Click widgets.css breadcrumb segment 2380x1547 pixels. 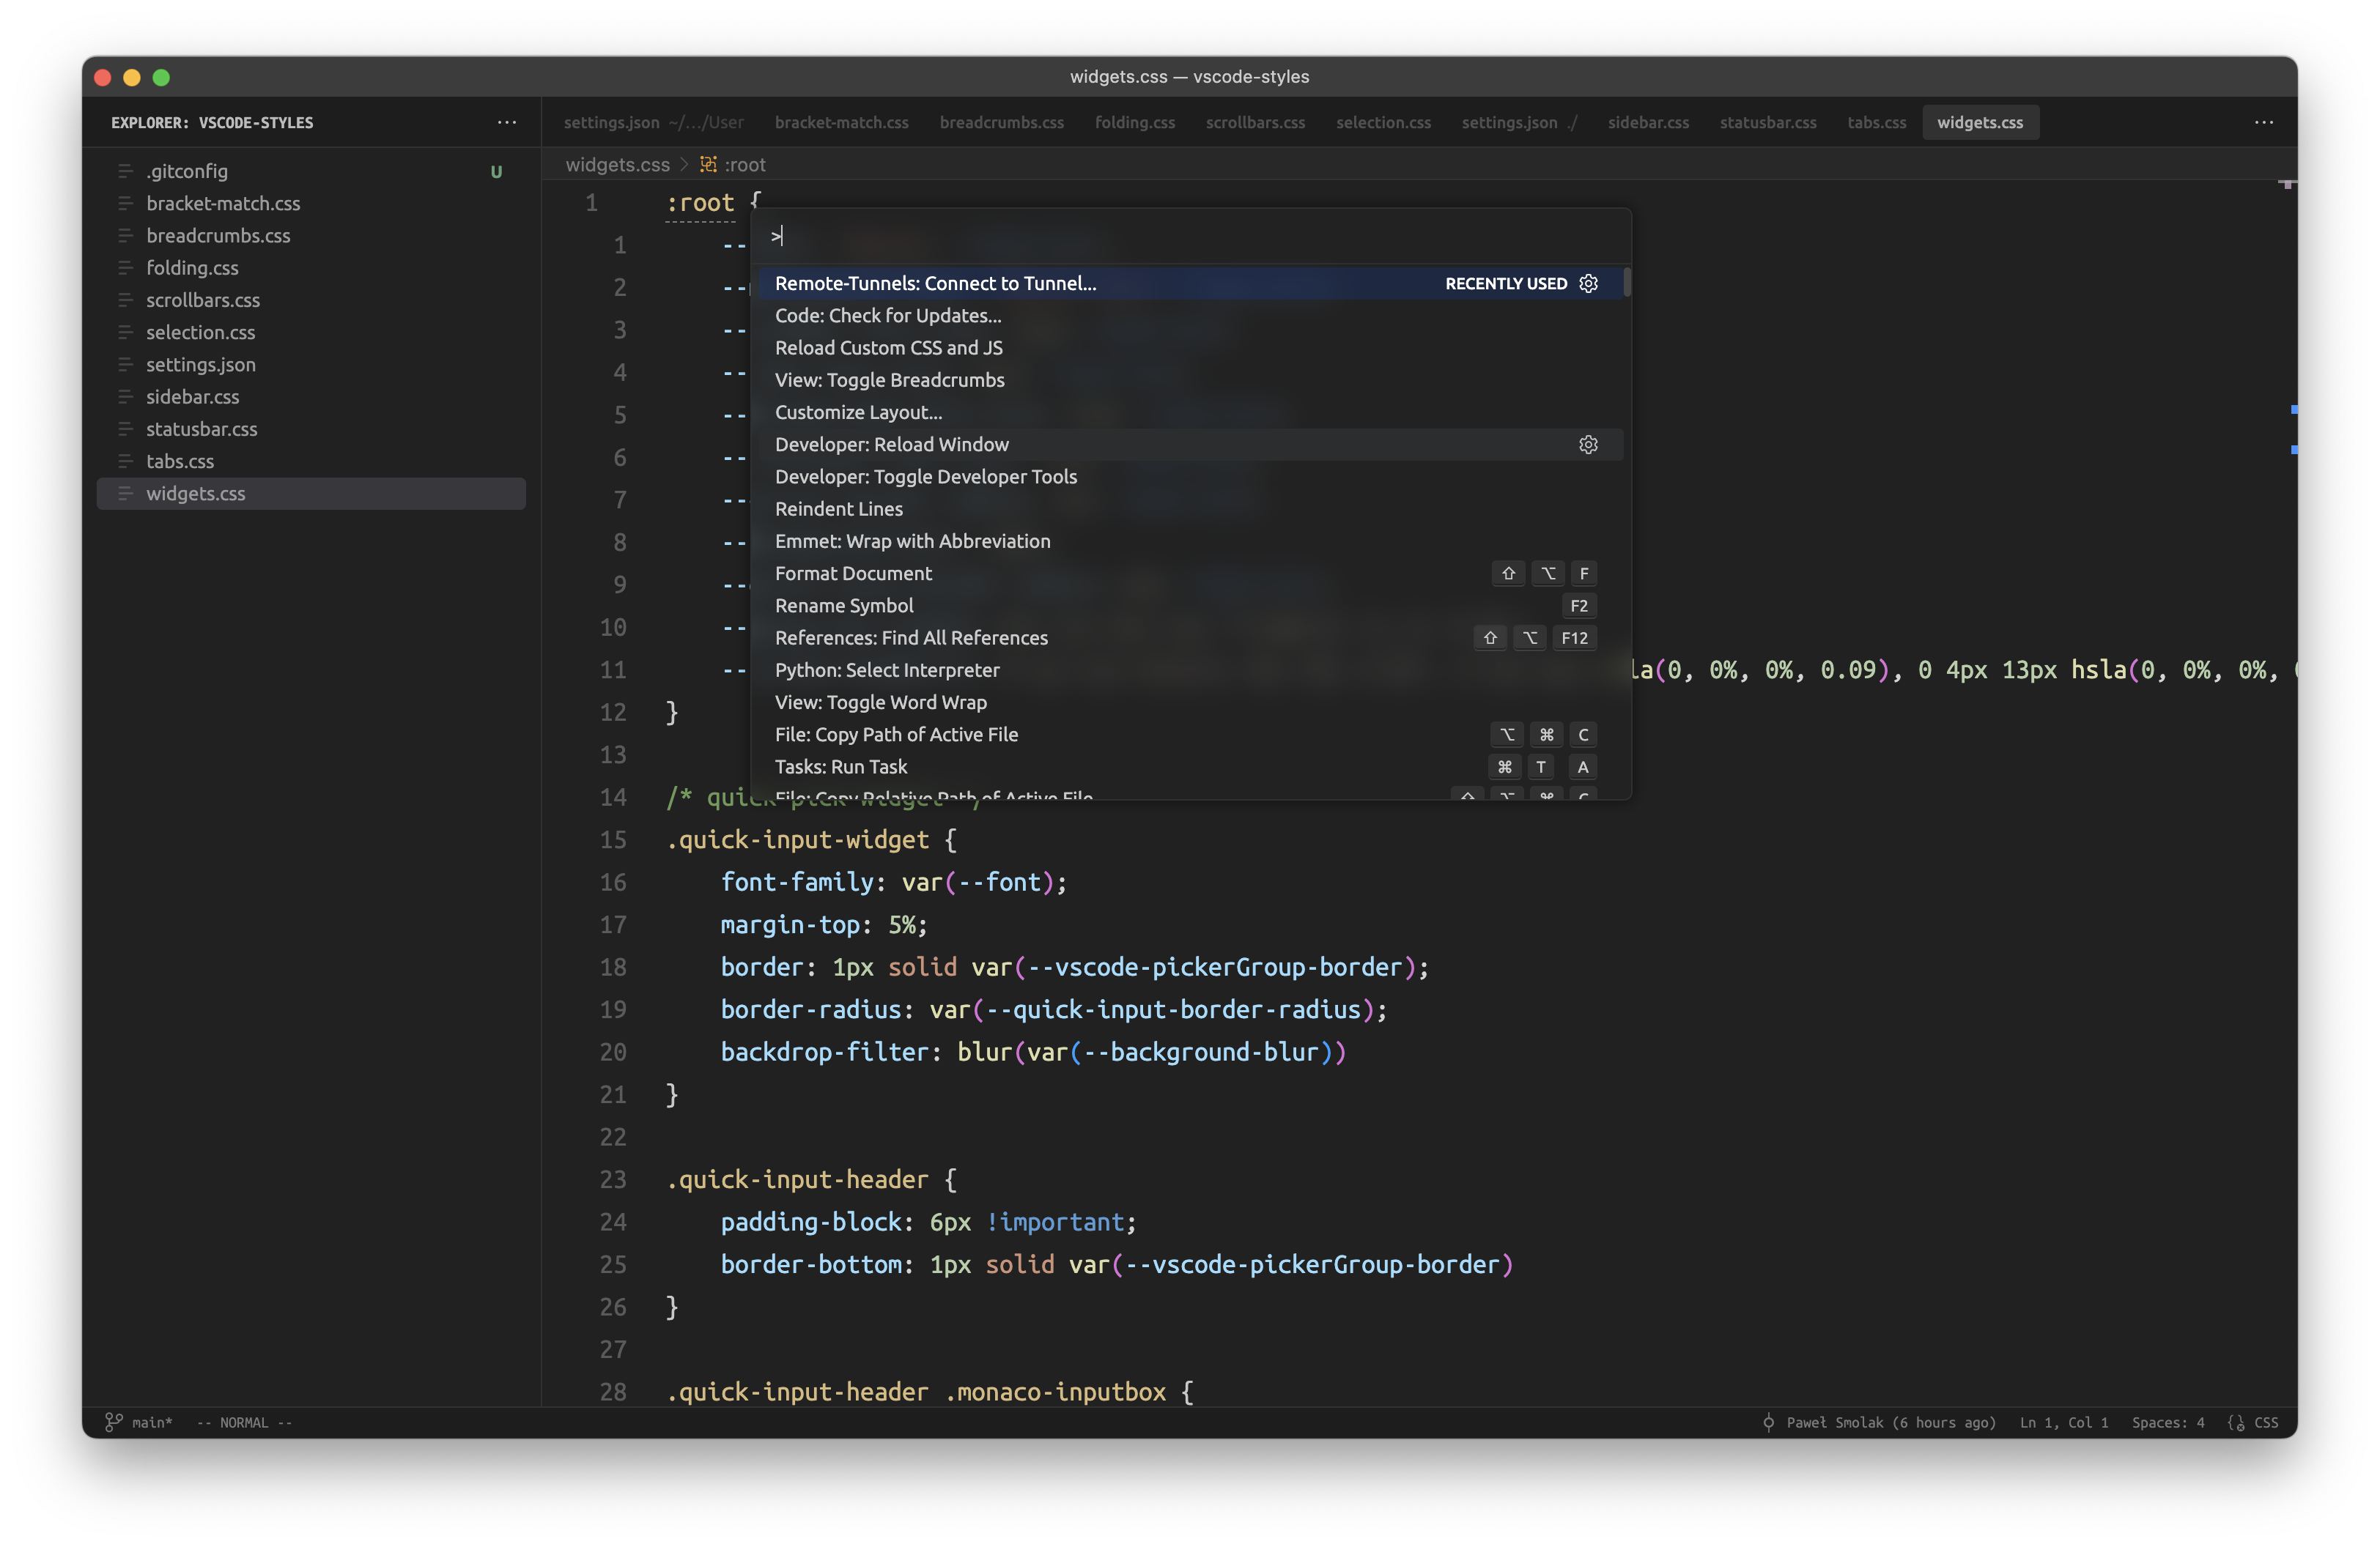click(617, 165)
